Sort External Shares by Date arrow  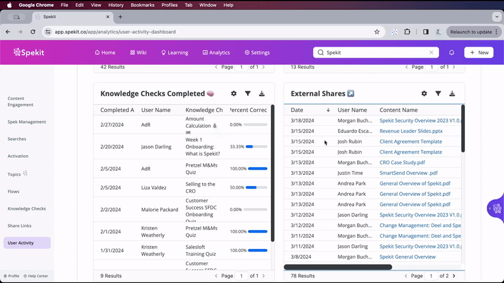click(x=328, y=109)
